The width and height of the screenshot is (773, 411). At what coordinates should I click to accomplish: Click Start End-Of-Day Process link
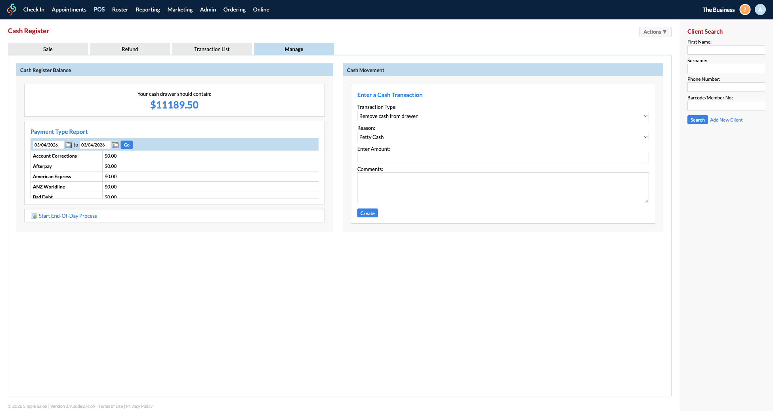pos(68,216)
